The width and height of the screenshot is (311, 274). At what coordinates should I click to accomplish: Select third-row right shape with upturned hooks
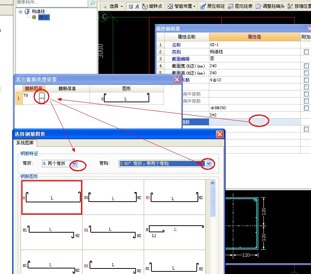click(175, 262)
